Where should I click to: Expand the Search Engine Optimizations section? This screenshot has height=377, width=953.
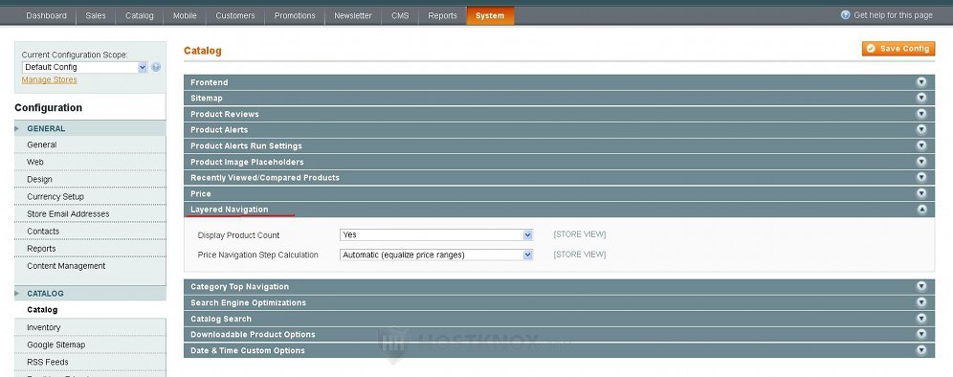point(559,302)
